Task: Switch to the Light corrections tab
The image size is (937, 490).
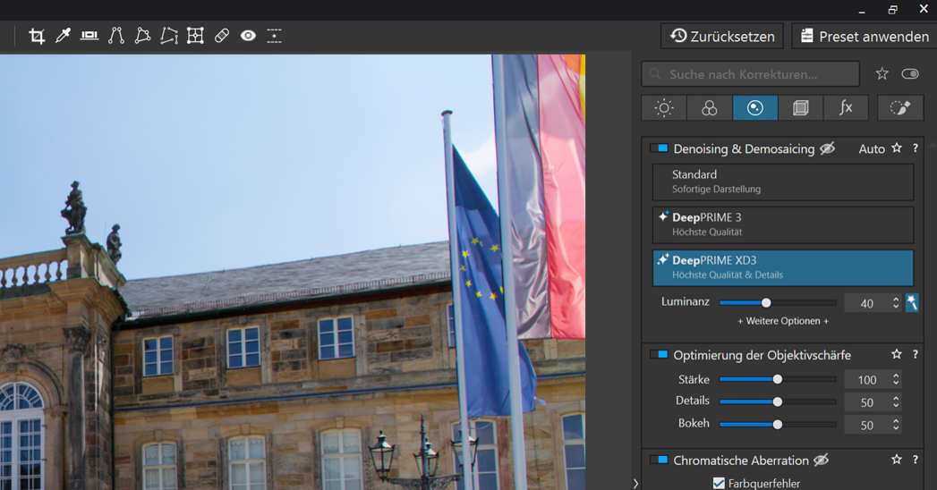Action: [664, 108]
